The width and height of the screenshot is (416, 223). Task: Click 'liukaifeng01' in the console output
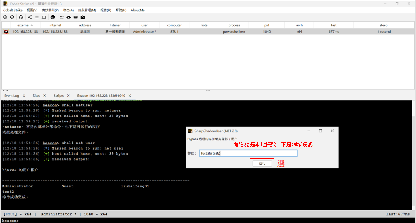[x=135, y=186]
